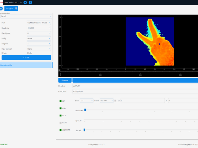Enable the rts checkbox
The width and height of the screenshot is (198, 148).
[x=3, y=53]
